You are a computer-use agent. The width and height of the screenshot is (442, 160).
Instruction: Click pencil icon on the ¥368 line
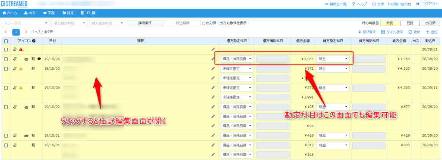click(x=213, y=154)
